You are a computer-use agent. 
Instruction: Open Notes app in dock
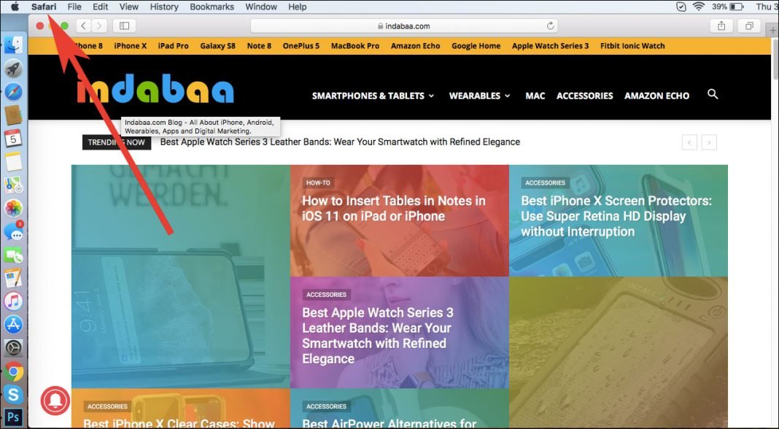click(13, 161)
